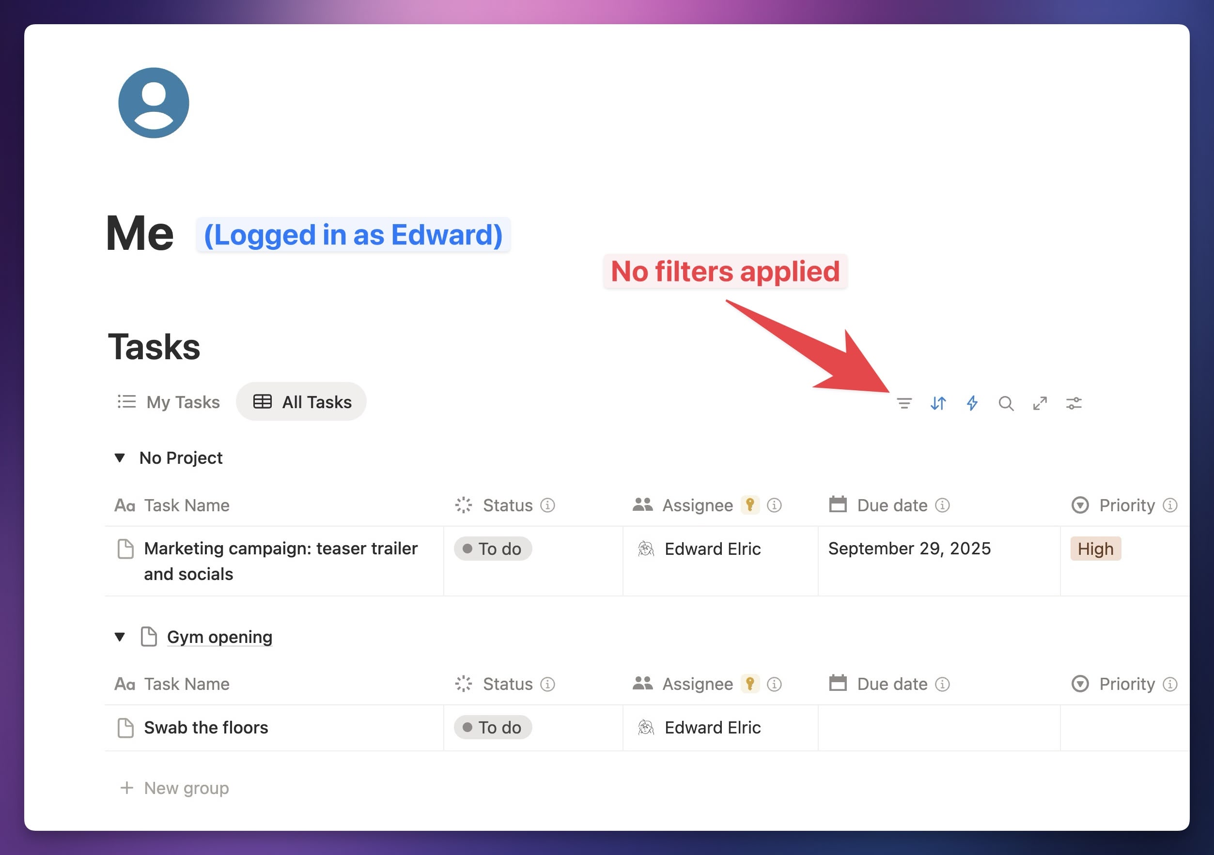The image size is (1214, 855).
Task: Click info icon beside Due date in No Project
Action: (942, 505)
